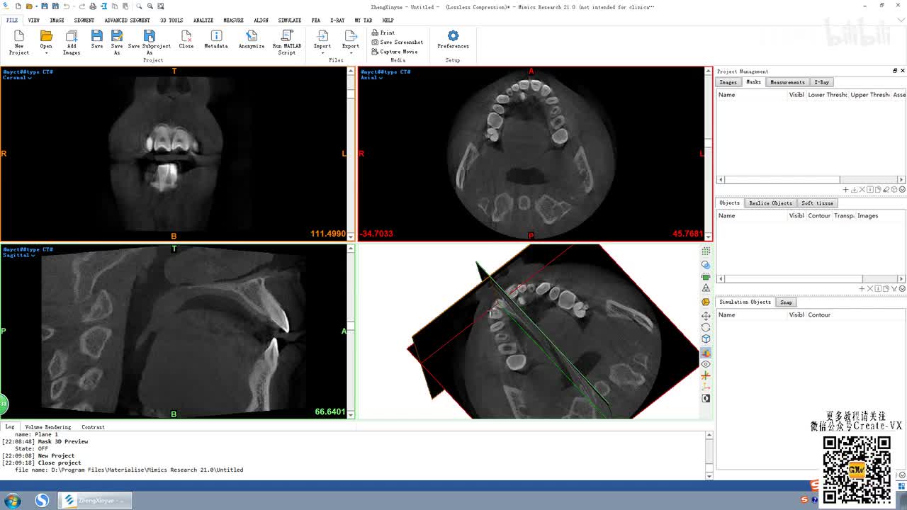907x510 pixels.
Task: Click the Print icon in Media group
Action: point(376,33)
